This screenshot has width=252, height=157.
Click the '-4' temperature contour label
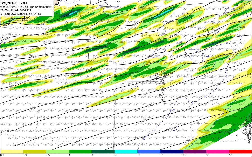click(216, 120)
